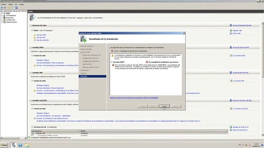The width and height of the screenshot is (264, 148).
Task: Click the forward arrow toolbar icon
Action: click(5, 8)
